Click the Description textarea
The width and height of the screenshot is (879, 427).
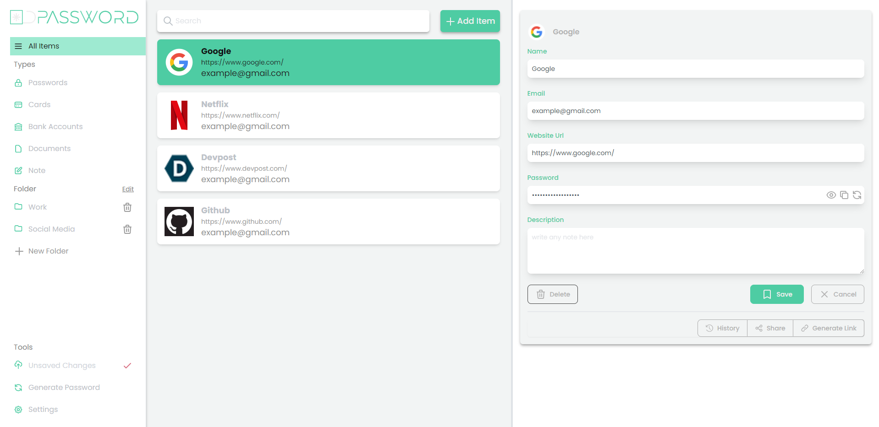pos(696,251)
